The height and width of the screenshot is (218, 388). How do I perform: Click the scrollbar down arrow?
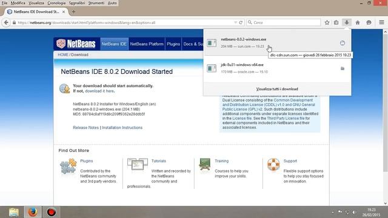[x=386, y=203]
